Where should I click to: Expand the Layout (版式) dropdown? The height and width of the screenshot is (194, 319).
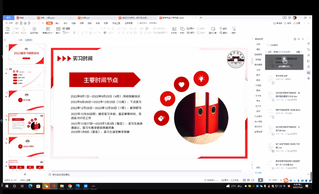(58, 33)
